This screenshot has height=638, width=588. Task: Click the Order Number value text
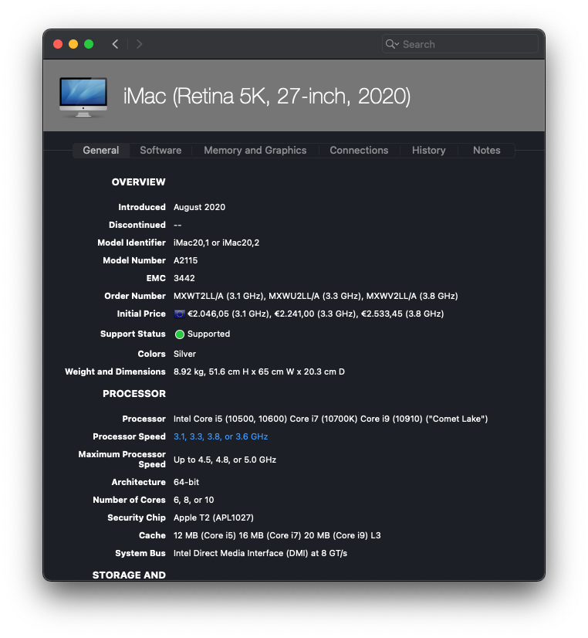(x=316, y=296)
